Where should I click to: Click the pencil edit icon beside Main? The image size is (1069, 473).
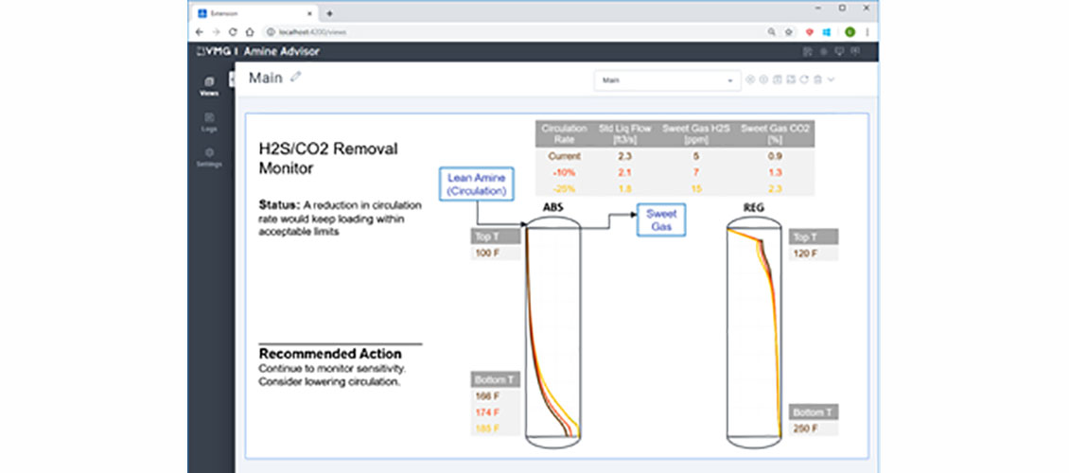point(295,77)
